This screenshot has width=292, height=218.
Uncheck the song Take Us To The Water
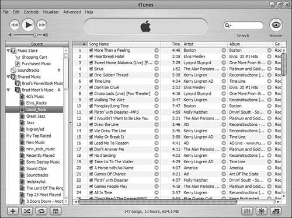[91, 161]
